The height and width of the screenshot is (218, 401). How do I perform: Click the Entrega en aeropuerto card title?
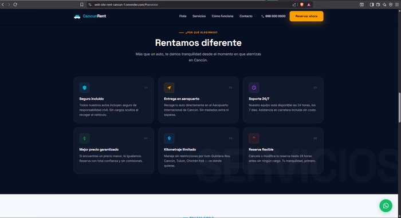click(x=182, y=98)
